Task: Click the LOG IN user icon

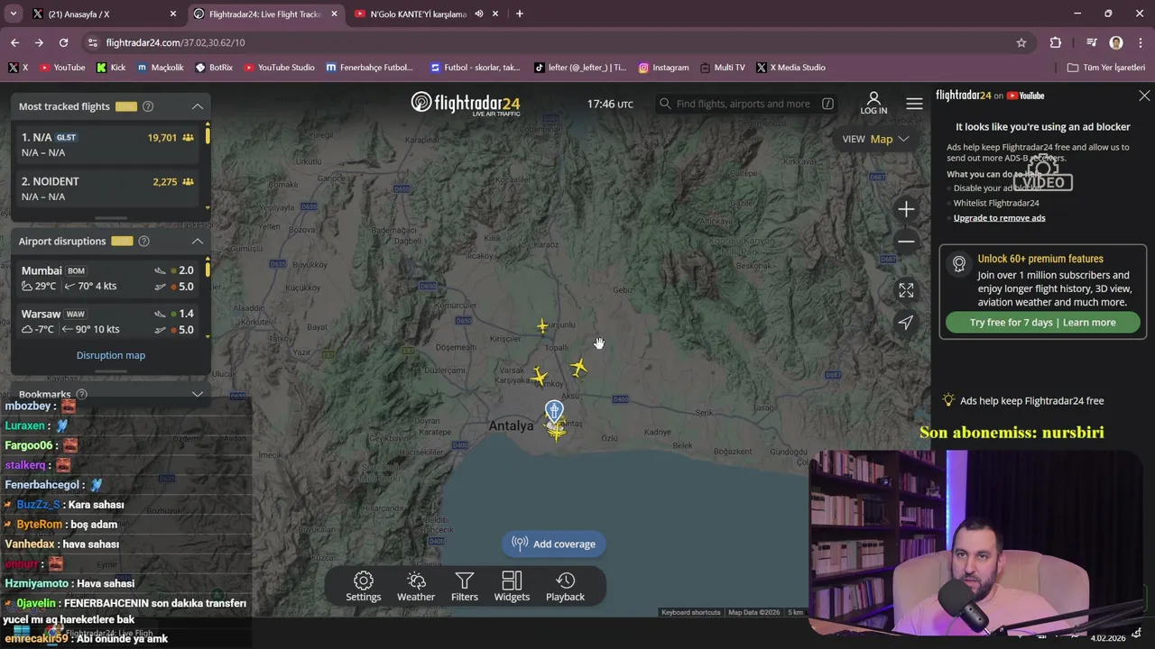Action: coord(873,103)
